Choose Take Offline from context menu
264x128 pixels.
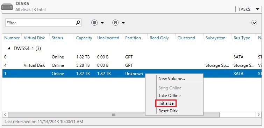click(x=169, y=96)
